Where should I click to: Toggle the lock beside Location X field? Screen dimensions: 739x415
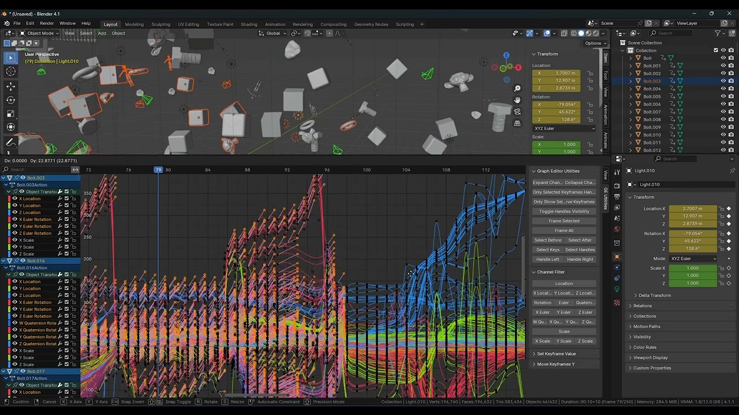pos(722,209)
